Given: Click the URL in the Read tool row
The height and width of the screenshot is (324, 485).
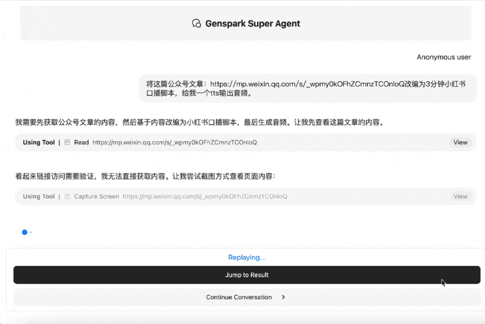Looking at the screenshot, I should tap(174, 142).
